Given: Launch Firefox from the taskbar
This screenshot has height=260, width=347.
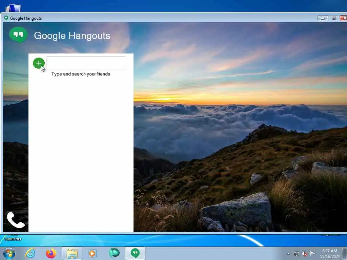Looking at the screenshot, I should click(x=51, y=253).
